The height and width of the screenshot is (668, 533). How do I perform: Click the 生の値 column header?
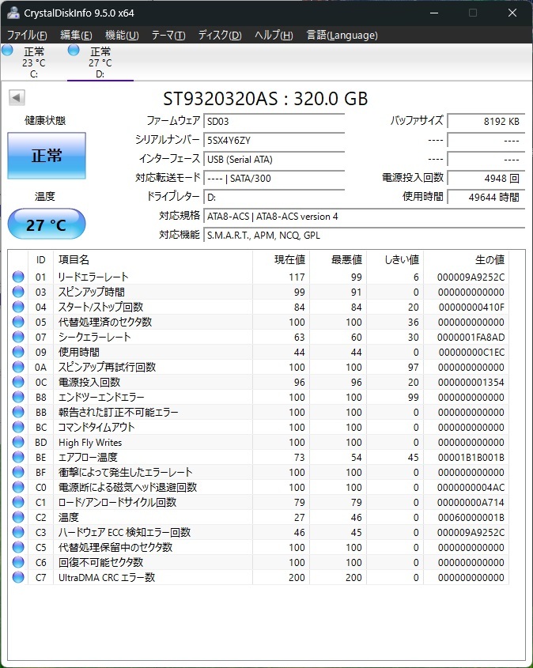click(x=466, y=259)
